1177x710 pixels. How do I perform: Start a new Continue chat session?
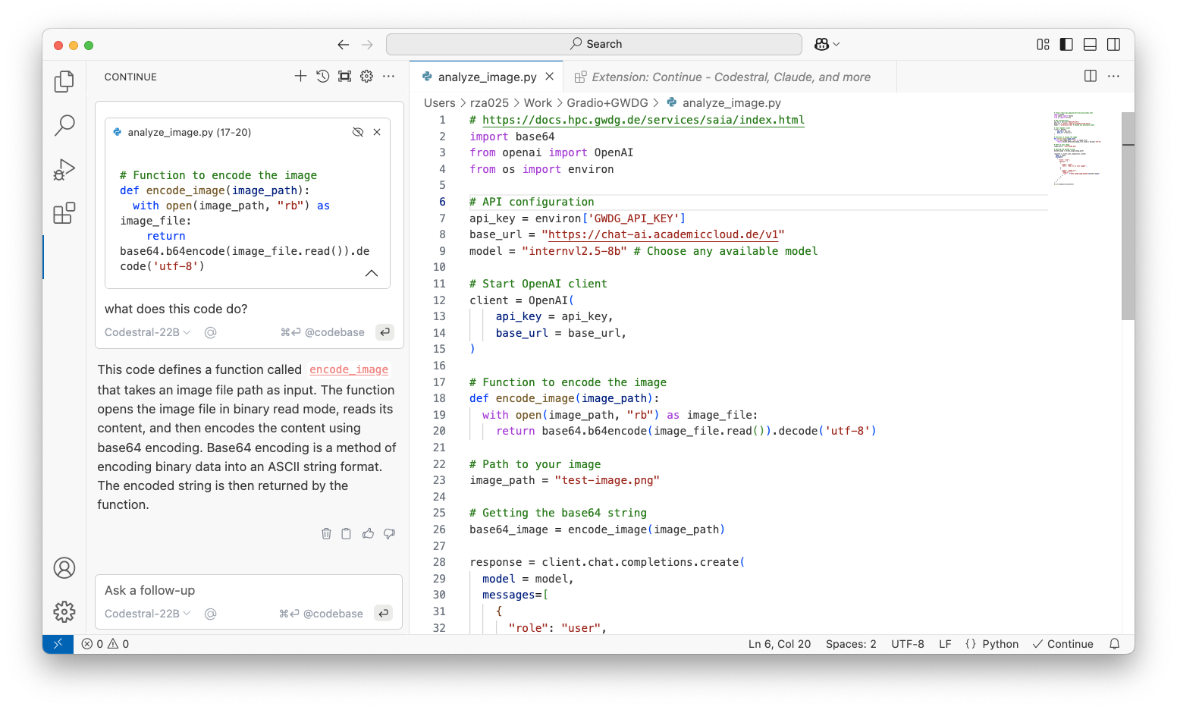[x=300, y=76]
